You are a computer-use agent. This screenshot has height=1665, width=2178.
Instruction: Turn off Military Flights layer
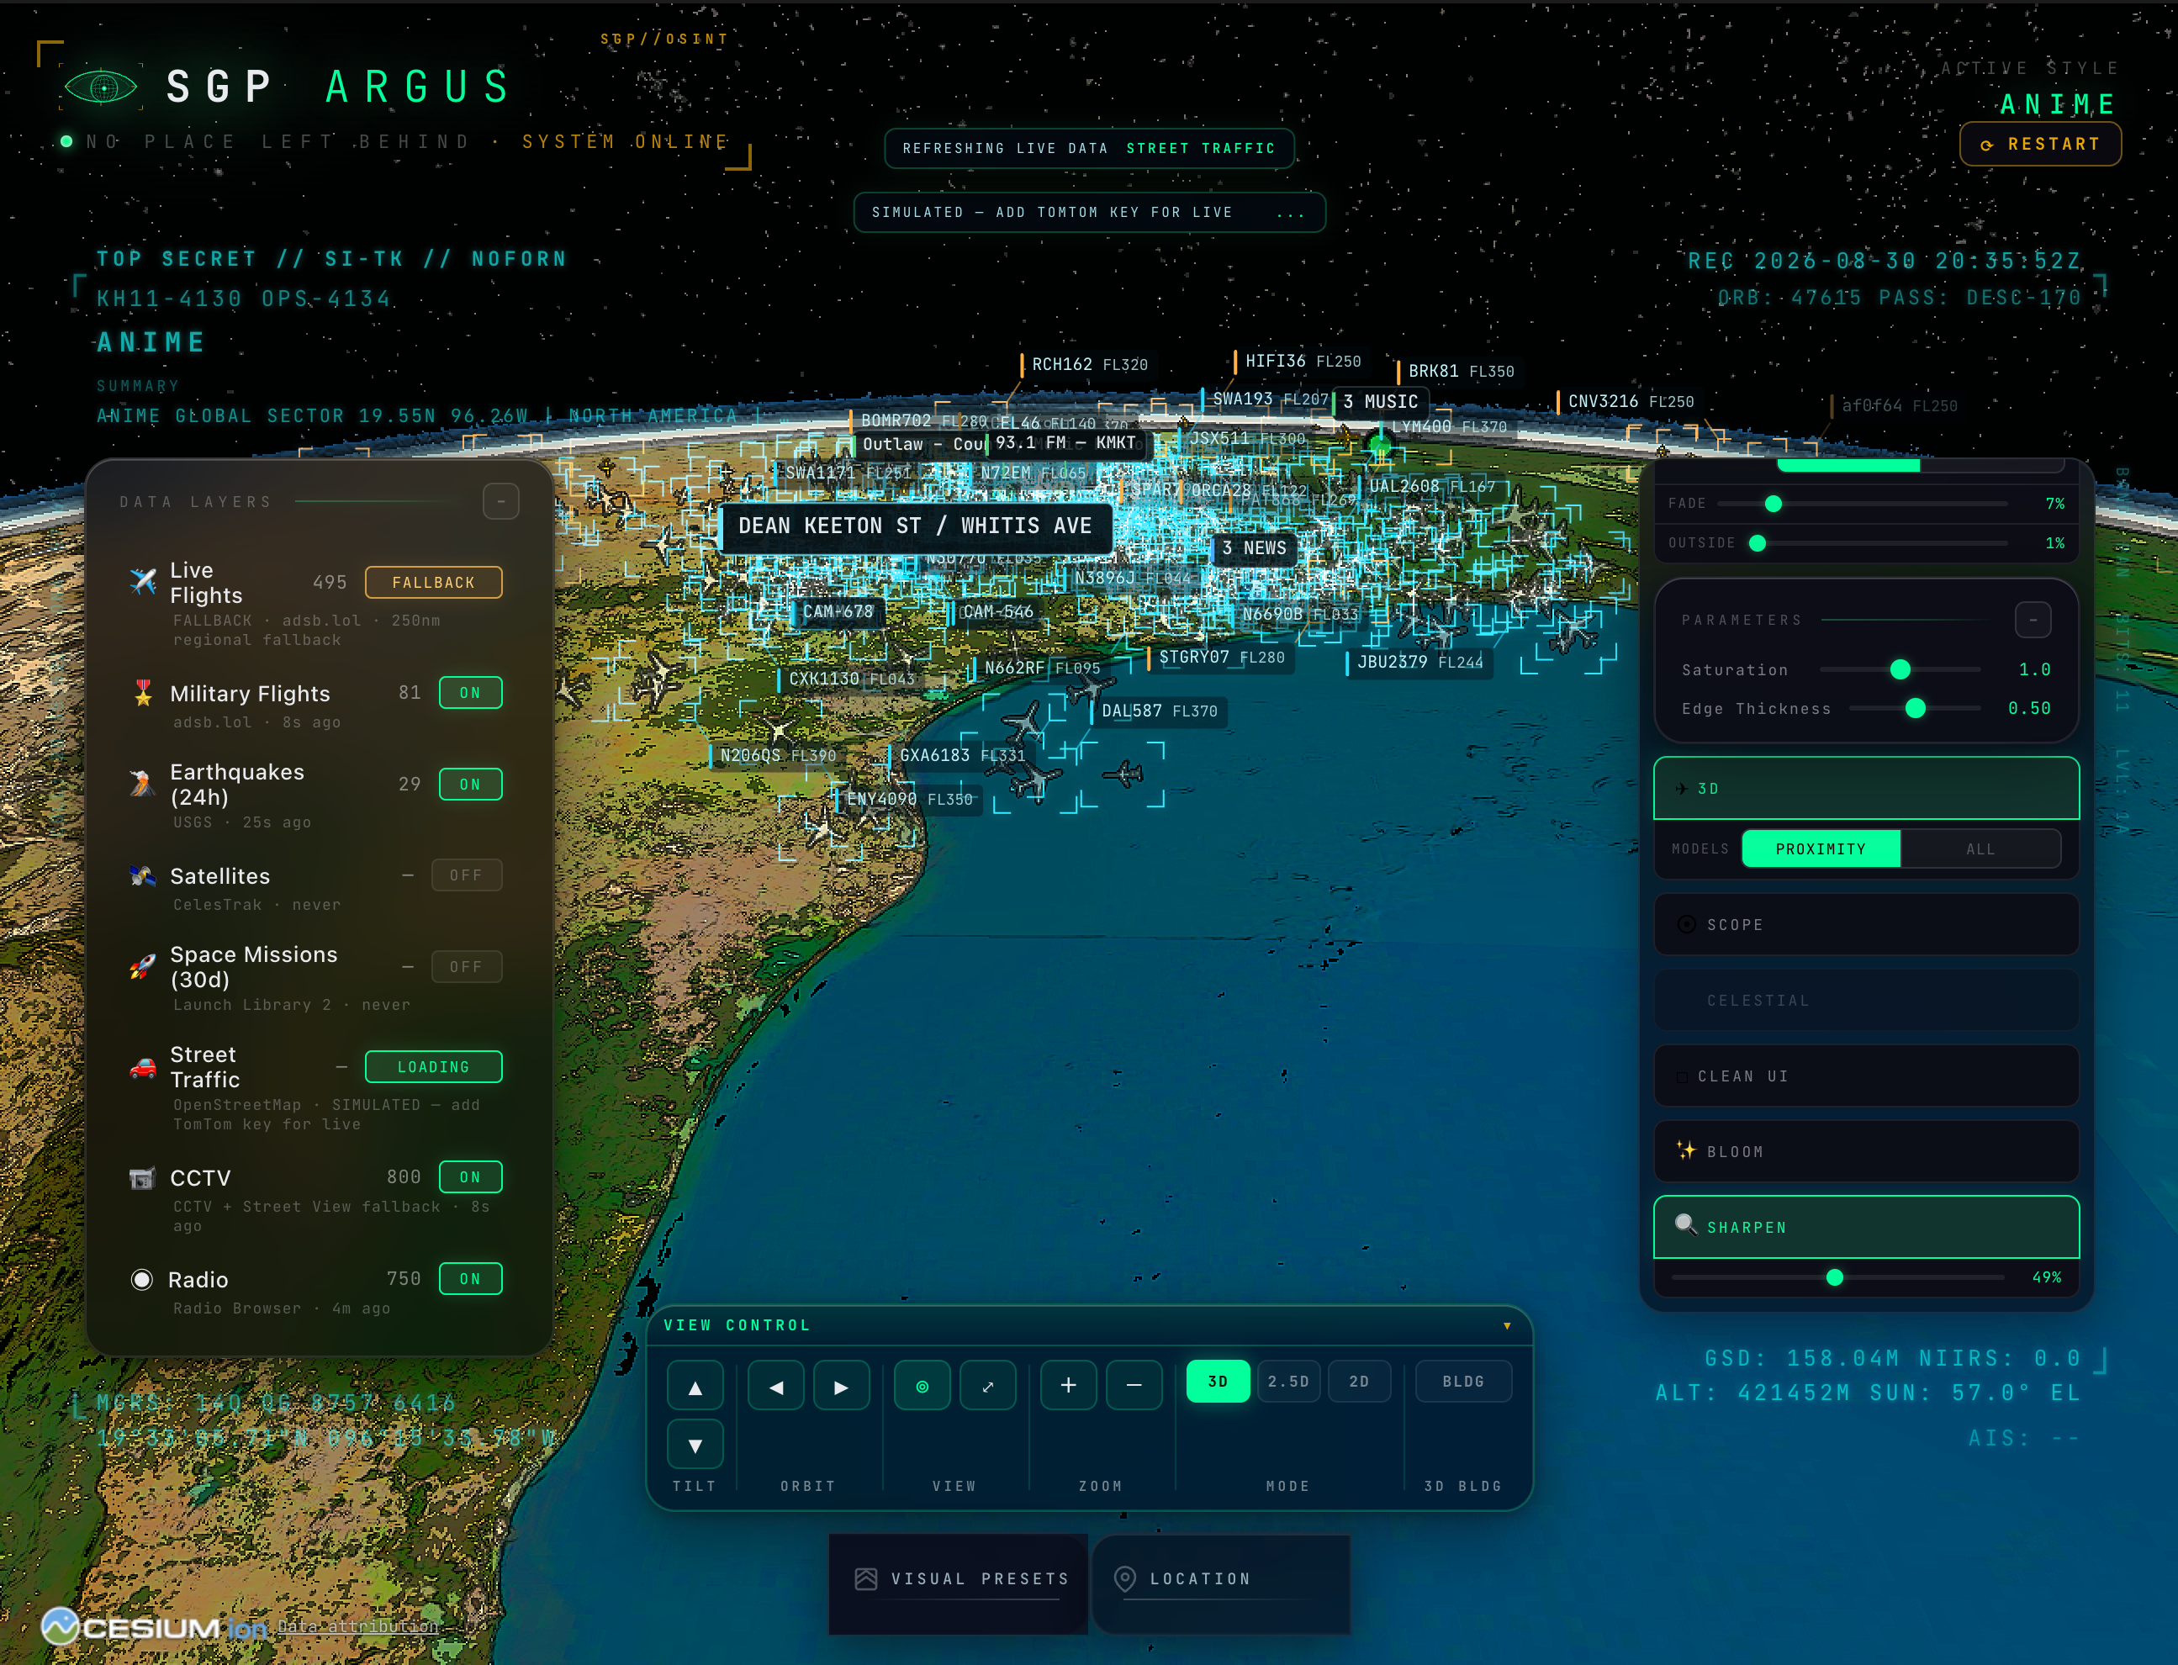(470, 693)
